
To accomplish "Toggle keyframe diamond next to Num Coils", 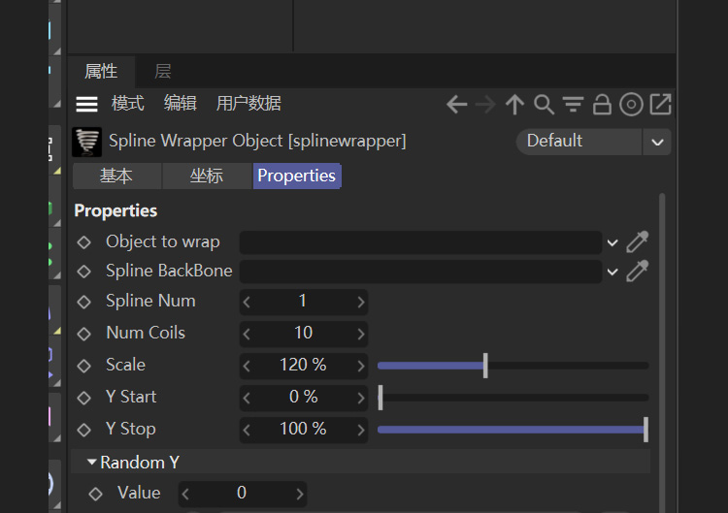I will point(84,334).
